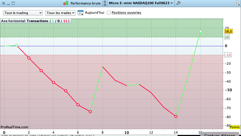This screenshot has height=136, width=241.
Task: Click the chain link icon
Action: (105, 3)
